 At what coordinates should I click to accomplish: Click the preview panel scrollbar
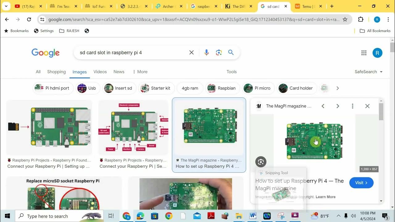click(x=381, y=112)
